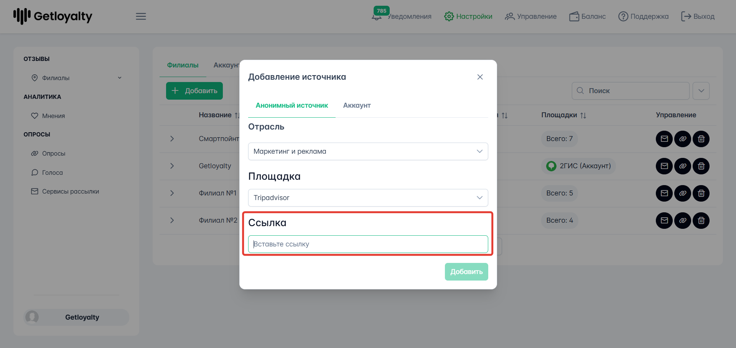Click the Вставьте ссылку input field
The image size is (736, 348).
368,244
